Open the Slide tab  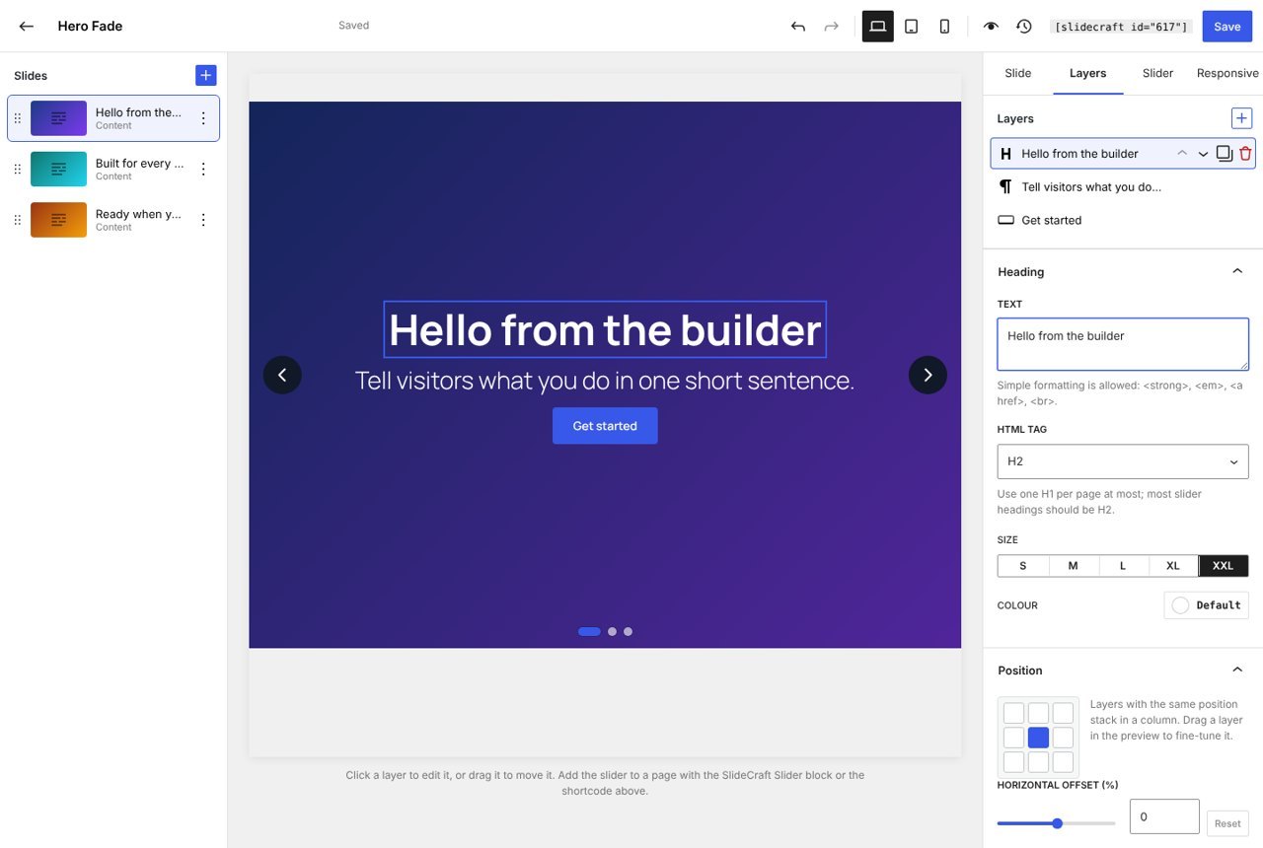tap(1017, 73)
